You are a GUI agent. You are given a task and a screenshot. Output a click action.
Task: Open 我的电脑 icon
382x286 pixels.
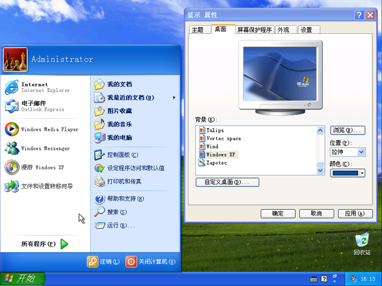100,137
